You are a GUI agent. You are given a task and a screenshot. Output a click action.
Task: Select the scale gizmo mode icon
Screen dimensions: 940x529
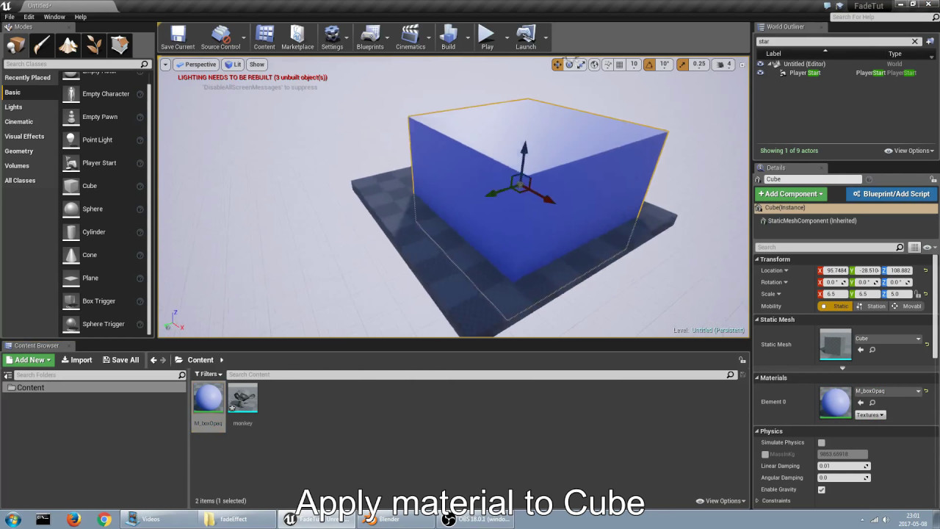coord(581,65)
